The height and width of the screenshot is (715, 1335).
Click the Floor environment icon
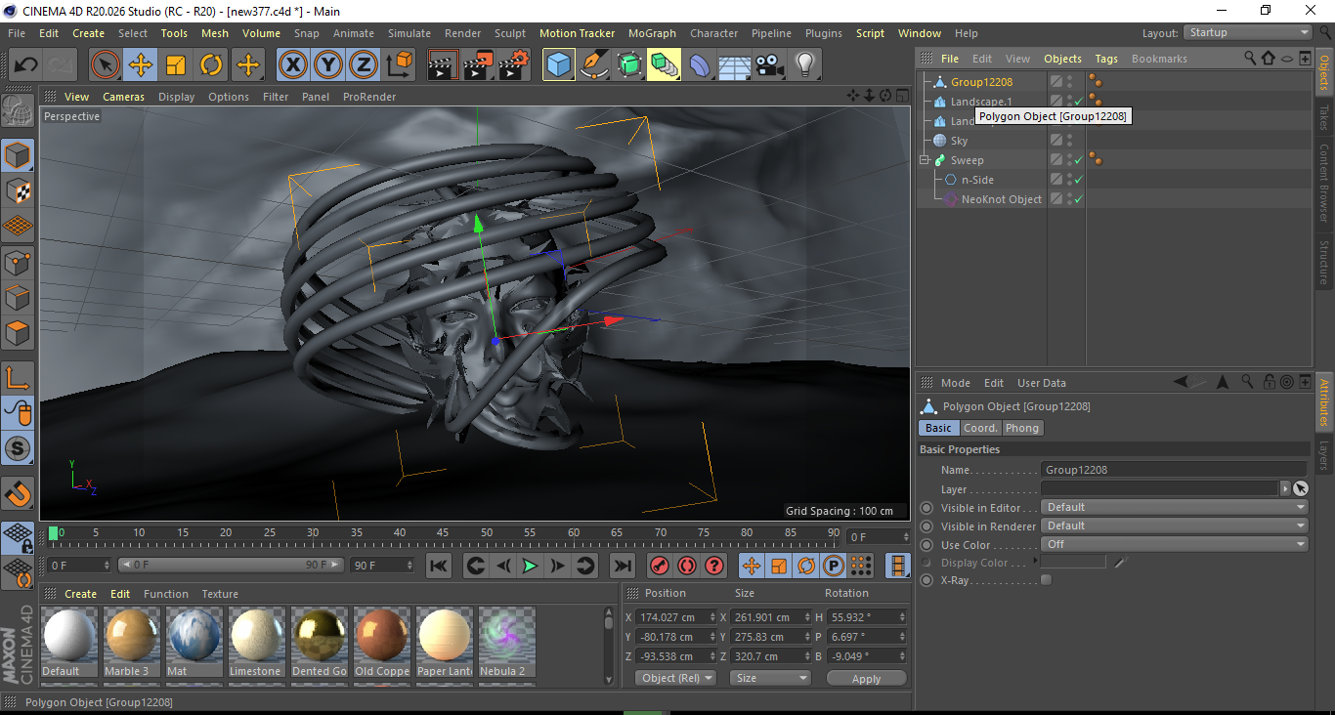(735, 65)
